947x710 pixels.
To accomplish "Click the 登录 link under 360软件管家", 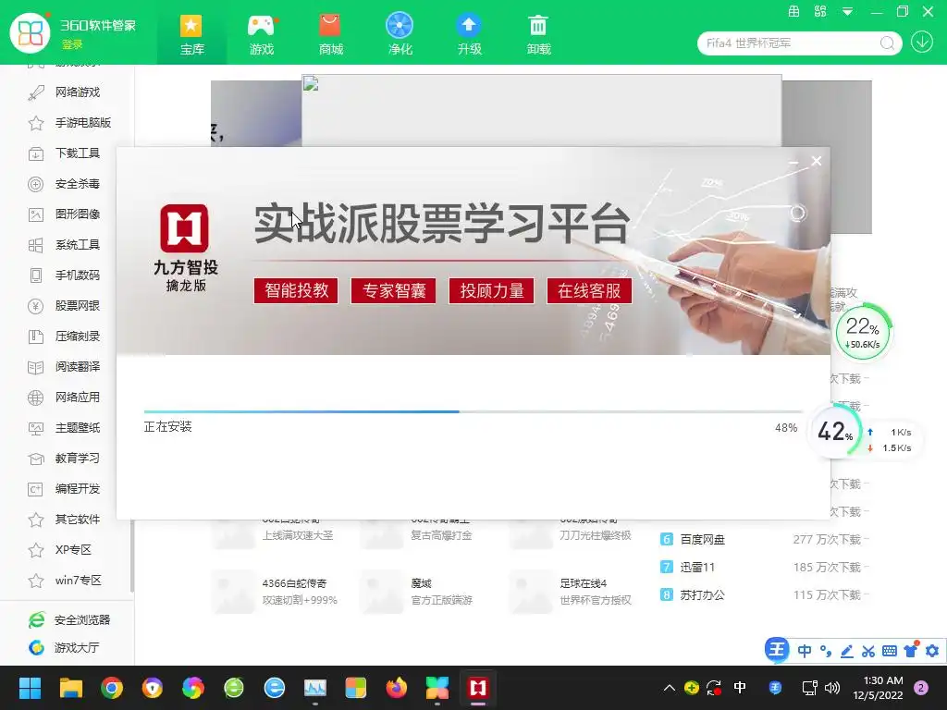I will point(72,44).
